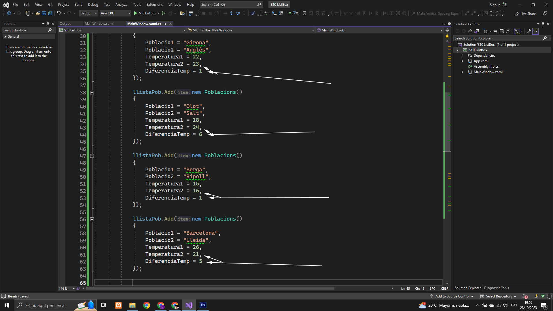Click the horizontal scrollbar under the editor
Viewport: 553px width, 311px height.
[210, 289]
